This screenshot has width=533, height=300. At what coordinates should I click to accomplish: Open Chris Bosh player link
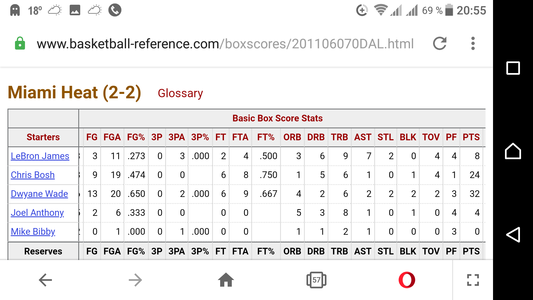tap(33, 175)
